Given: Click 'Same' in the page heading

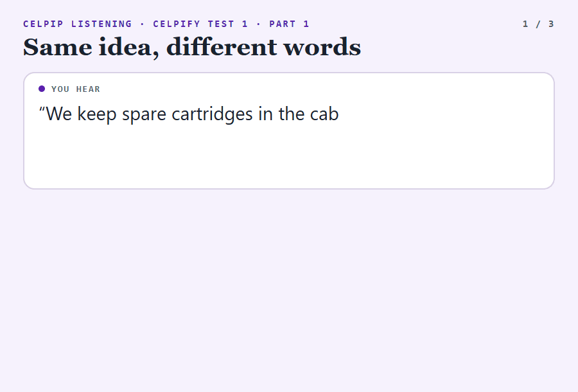Looking at the screenshot, I should point(58,47).
